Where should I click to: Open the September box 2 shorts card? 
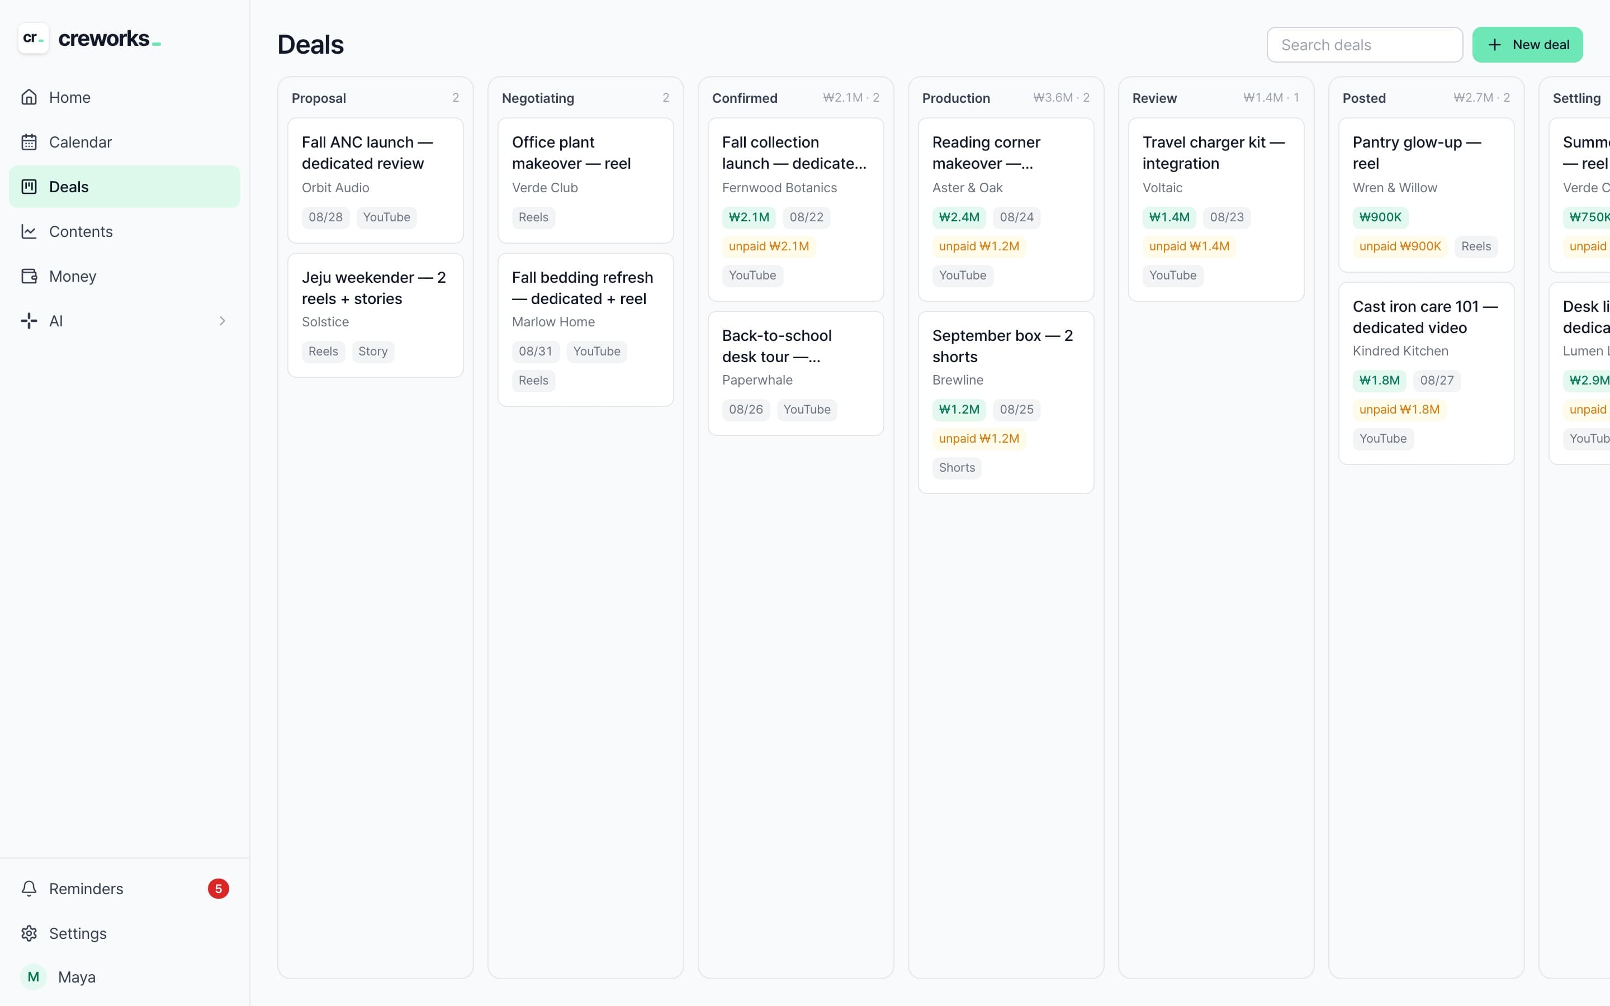click(1006, 402)
